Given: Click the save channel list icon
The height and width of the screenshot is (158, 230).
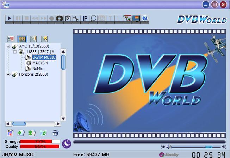Looking at the screenshot, I should coord(10,133).
